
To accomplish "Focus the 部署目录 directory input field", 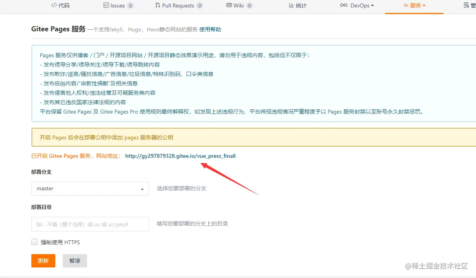I will point(90,224).
